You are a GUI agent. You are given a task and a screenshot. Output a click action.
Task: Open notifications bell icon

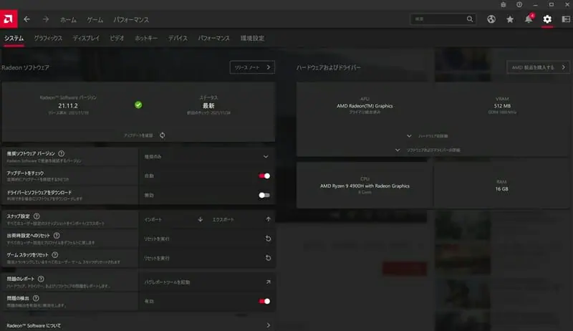pyautogui.click(x=529, y=19)
